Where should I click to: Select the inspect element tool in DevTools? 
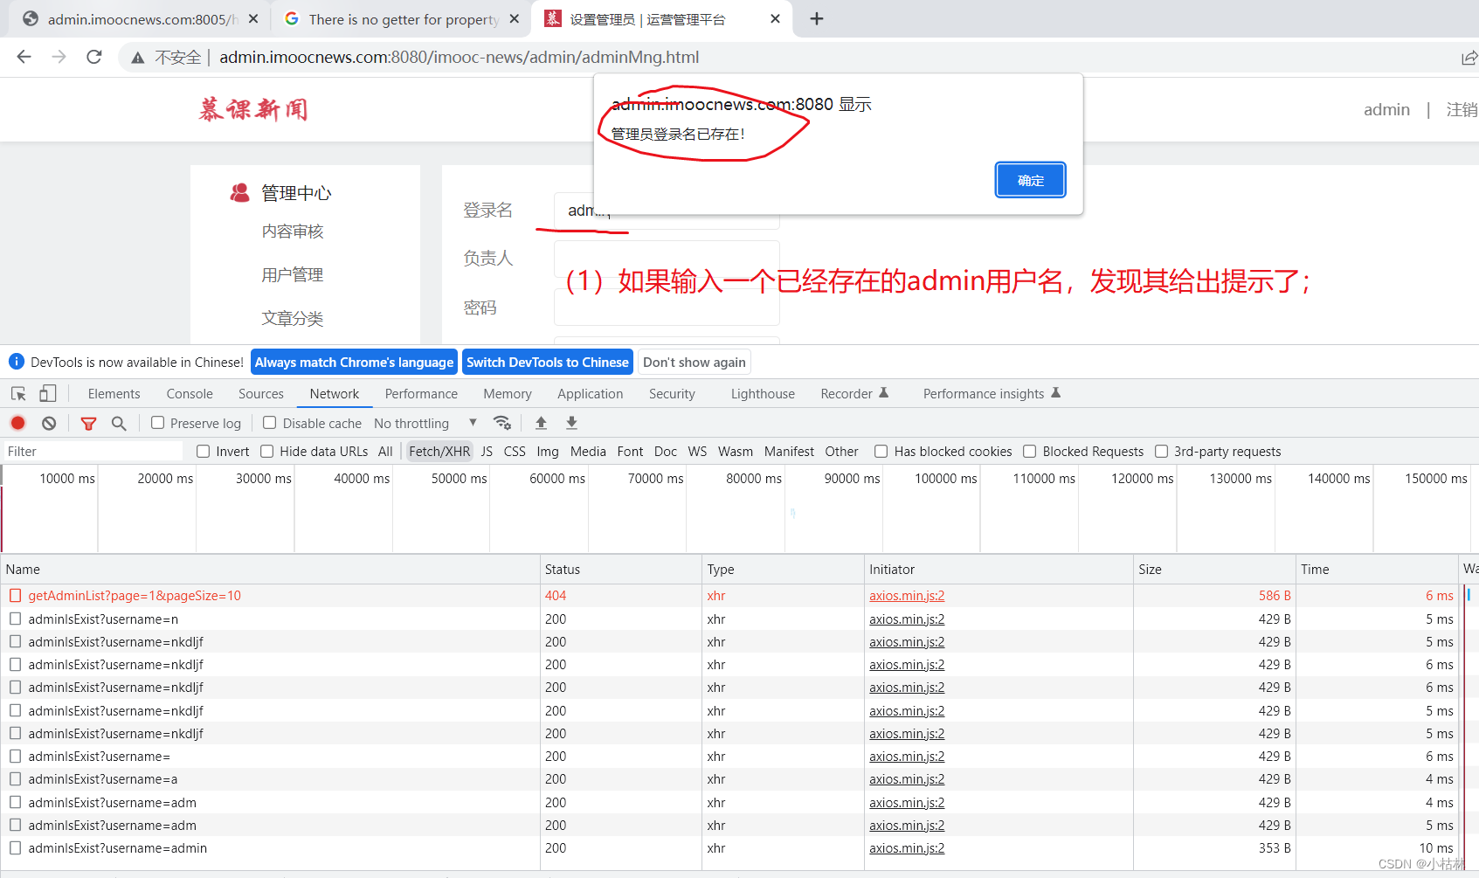[x=17, y=393]
